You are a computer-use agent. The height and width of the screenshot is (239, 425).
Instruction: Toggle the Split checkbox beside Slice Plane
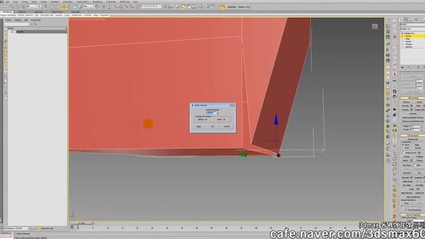click(x=414, y=165)
